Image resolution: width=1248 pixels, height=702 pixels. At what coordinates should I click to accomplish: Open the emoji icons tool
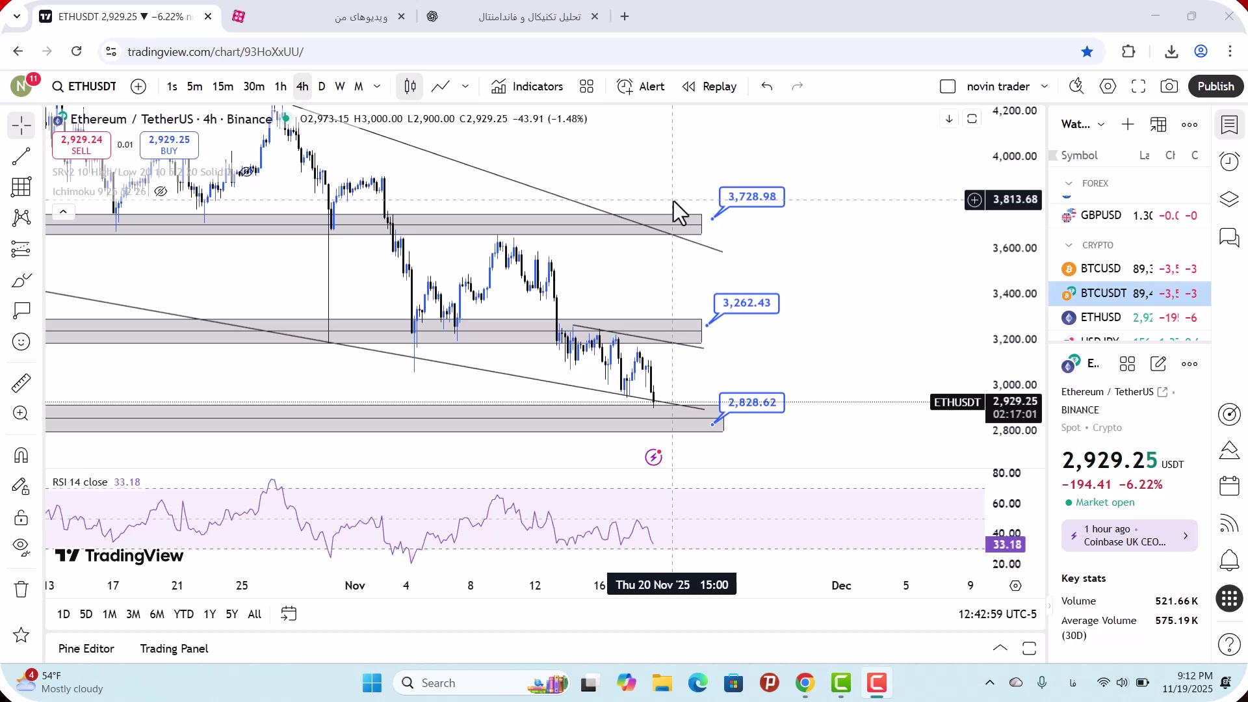point(21,342)
